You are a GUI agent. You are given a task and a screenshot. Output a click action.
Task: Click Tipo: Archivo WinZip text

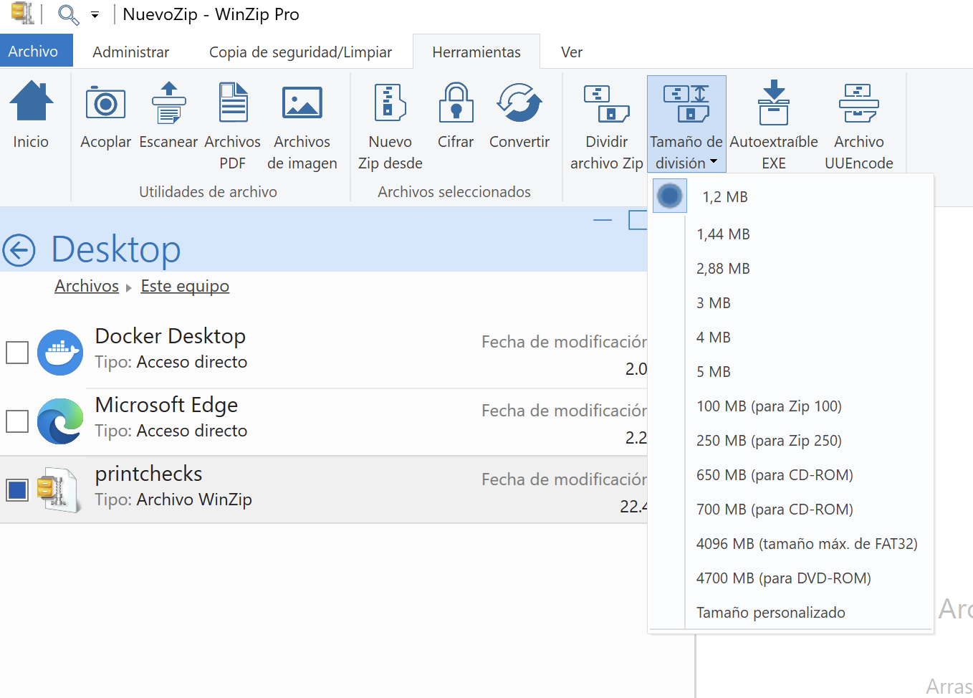pyautogui.click(x=173, y=499)
